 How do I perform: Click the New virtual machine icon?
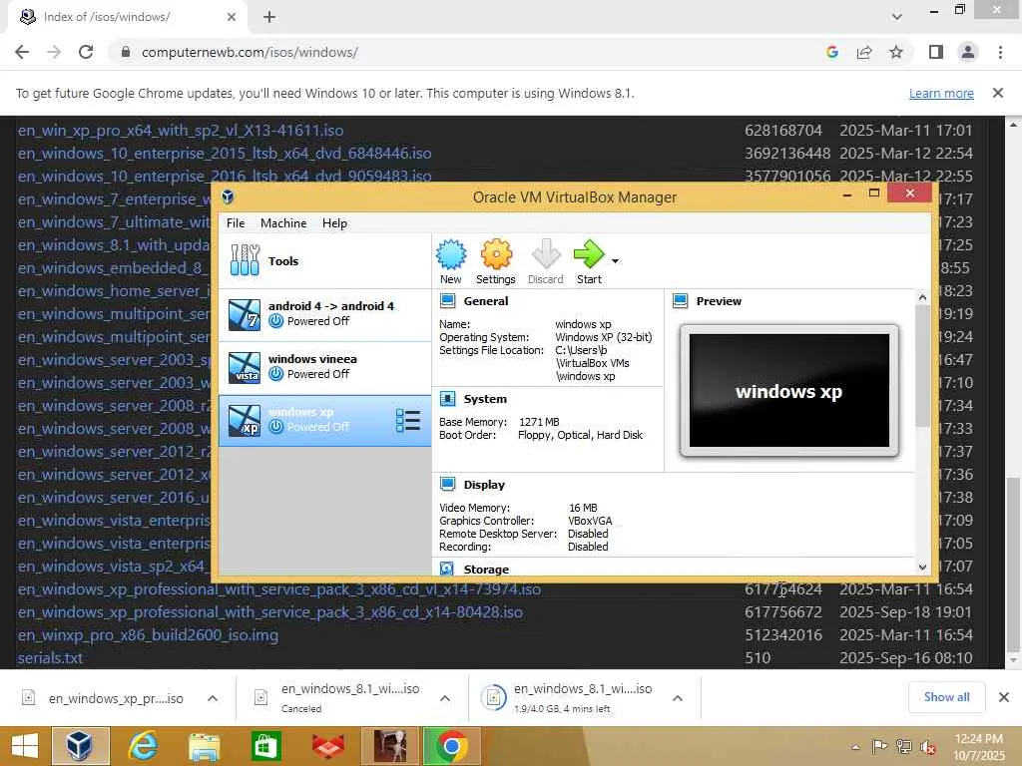pyautogui.click(x=451, y=254)
